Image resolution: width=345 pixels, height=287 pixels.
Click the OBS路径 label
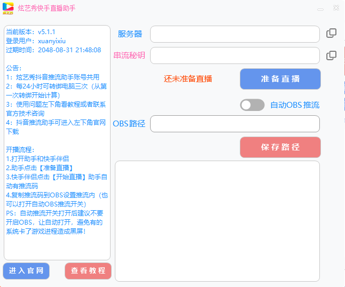(x=129, y=124)
